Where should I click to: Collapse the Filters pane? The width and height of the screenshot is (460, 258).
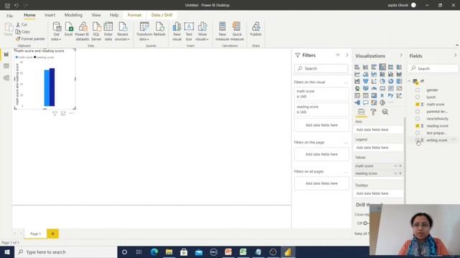point(347,55)
